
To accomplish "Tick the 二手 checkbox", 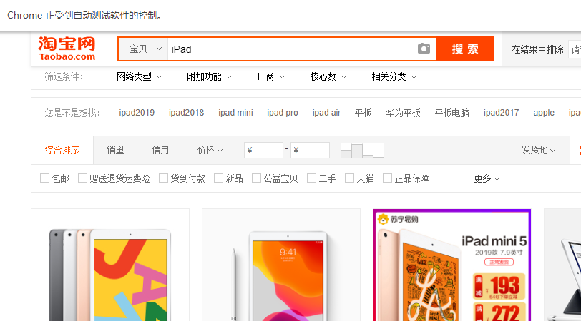I will tap(312, 178).
